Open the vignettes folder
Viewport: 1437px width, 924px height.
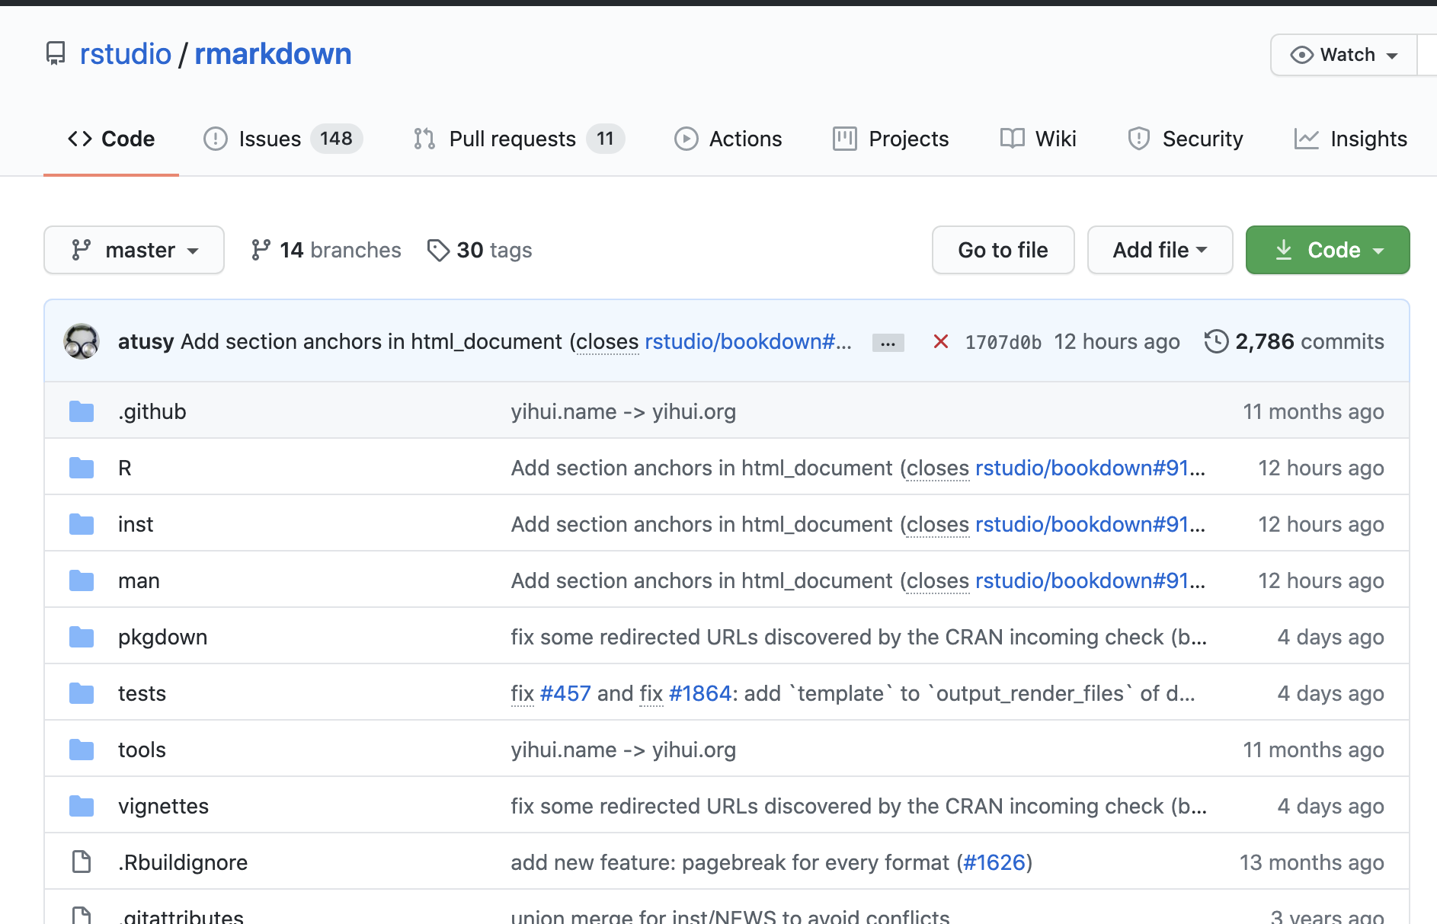[x=163, y=806]
